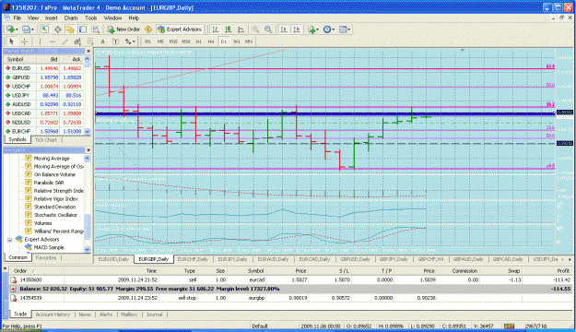The height and width of the screenshot is (332, 576).
Task: Select the crosshair tool
Action: (24, 41)
